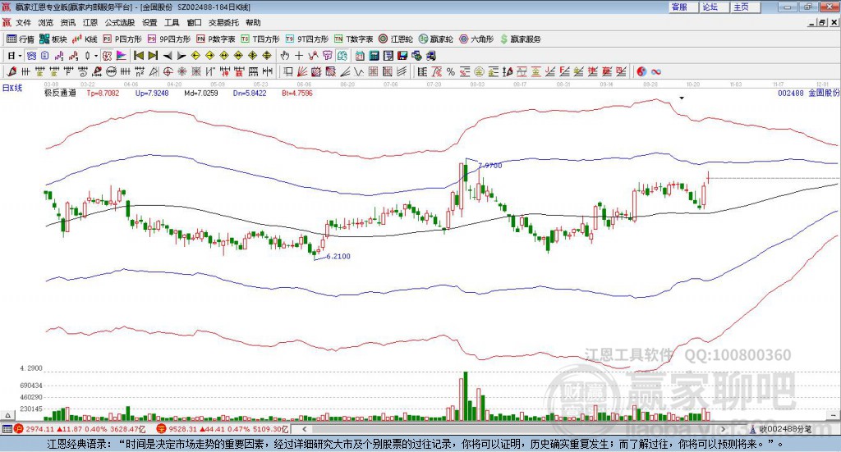Click the Up=7.9248 value
The height and width of the screenshot is (452, 841).
tap(152, 94)
